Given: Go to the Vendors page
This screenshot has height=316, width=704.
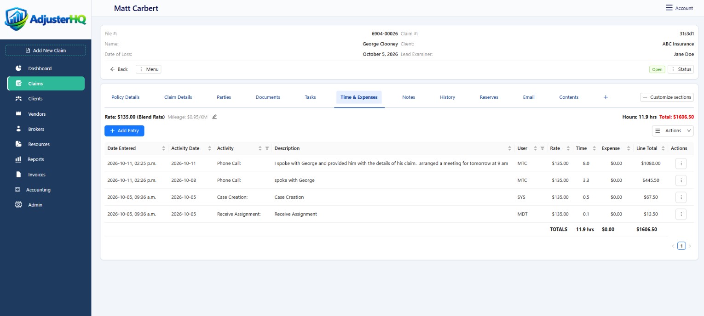Looking at the screenshot, I should pyautogui.click(x=37, y=114).
